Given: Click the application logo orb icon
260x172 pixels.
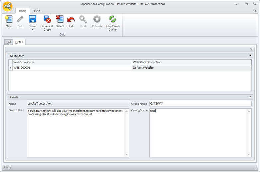Looking at the screenshot, I should click(7, 6).
